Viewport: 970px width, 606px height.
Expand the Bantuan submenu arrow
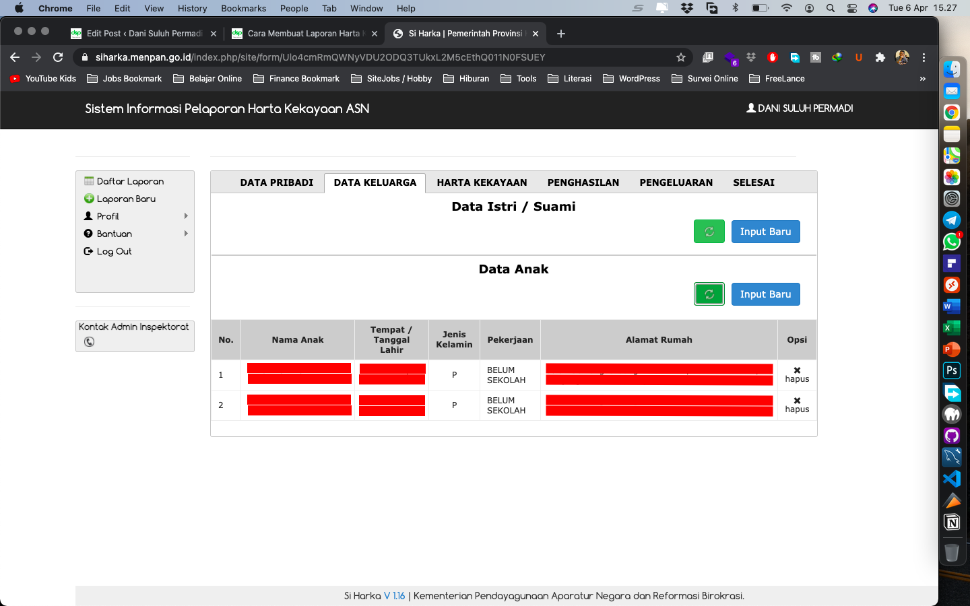coord(186,234)
